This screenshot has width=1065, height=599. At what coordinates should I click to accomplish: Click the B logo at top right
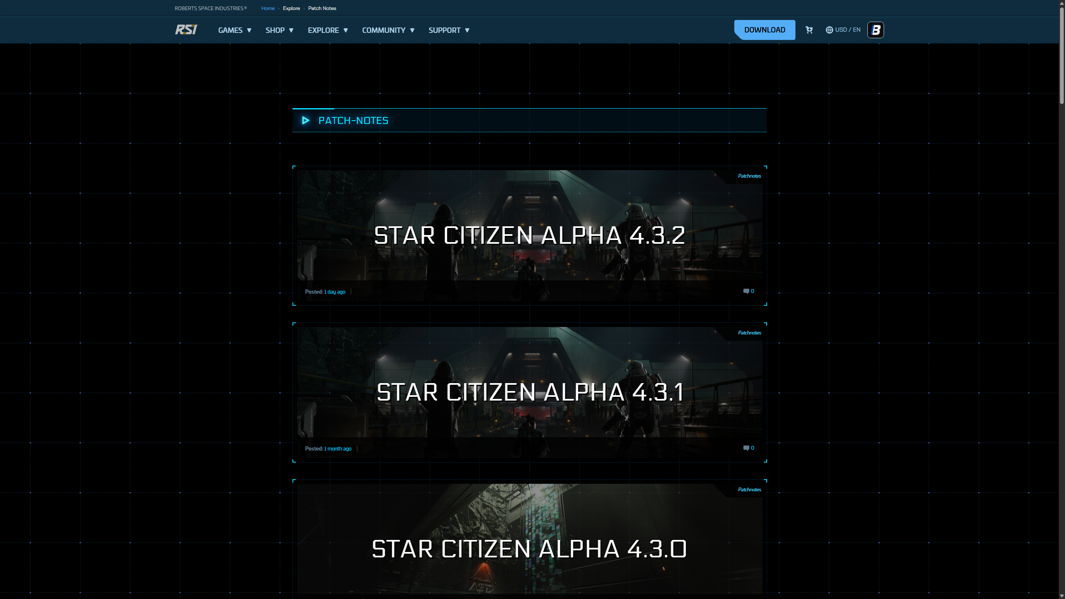876,30
